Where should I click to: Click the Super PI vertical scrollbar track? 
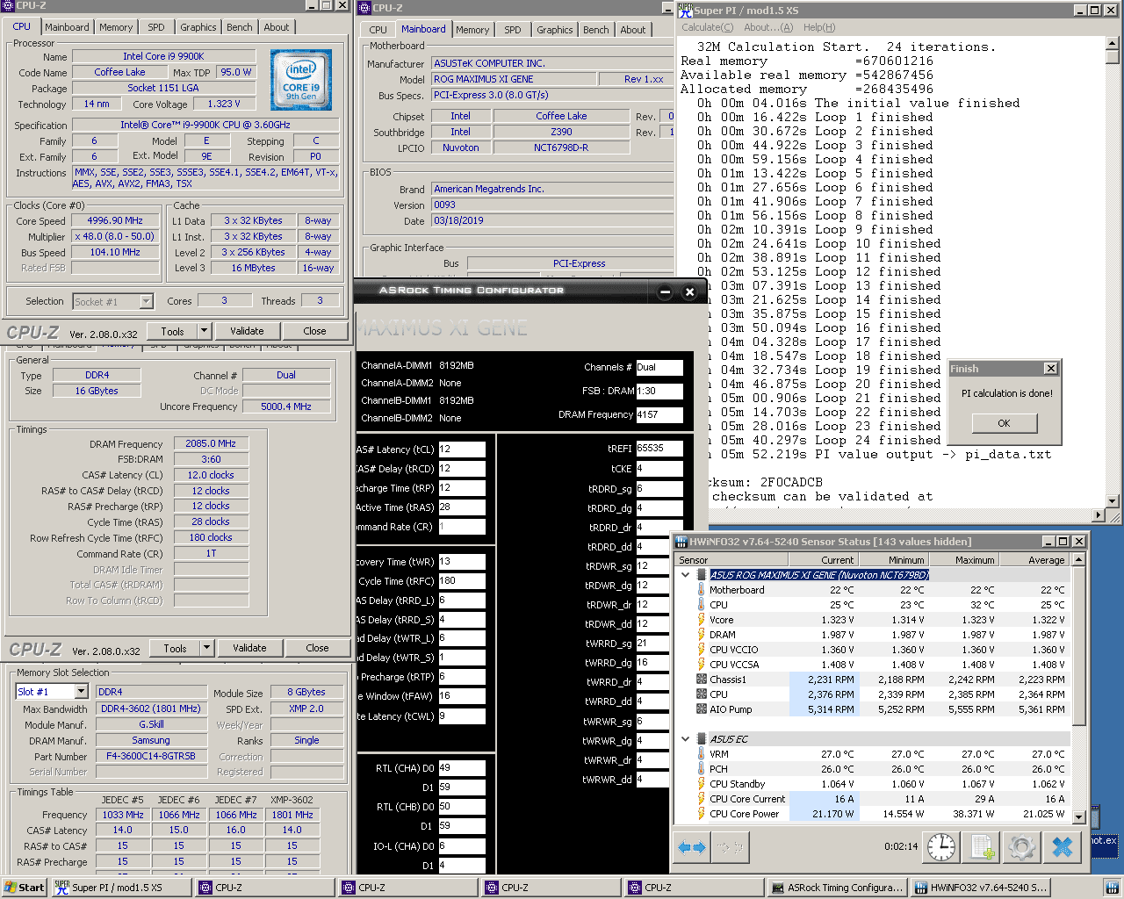tap(1113, 281)
